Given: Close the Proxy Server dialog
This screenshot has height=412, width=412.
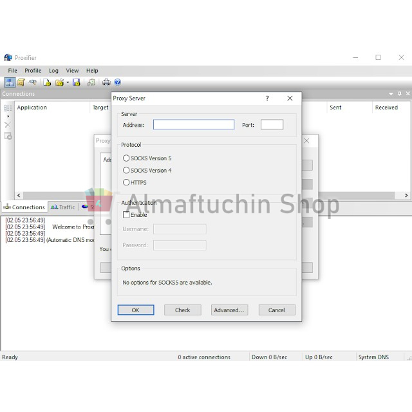Looking at the screenshot, I should tap(290, 98).
